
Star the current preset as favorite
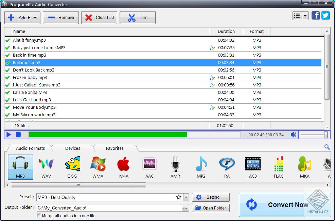[179, 197]
